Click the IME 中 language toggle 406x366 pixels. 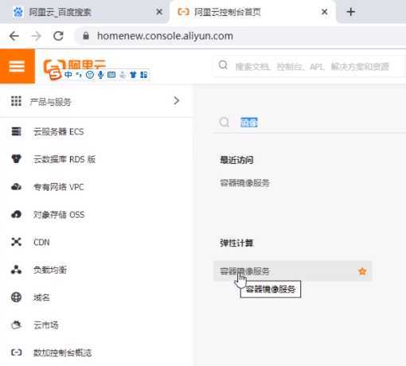68,75
